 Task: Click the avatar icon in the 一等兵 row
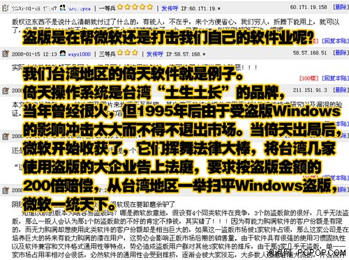click(x=63, y=8)
